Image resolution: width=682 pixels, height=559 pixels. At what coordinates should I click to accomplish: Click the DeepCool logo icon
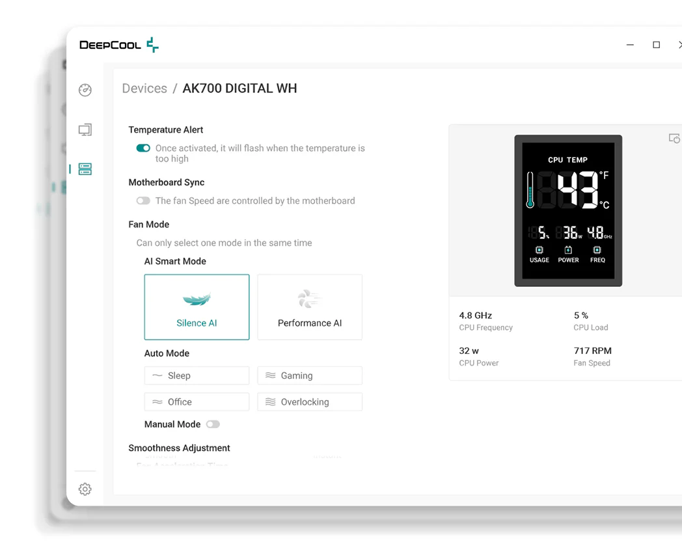click(152, 45)
